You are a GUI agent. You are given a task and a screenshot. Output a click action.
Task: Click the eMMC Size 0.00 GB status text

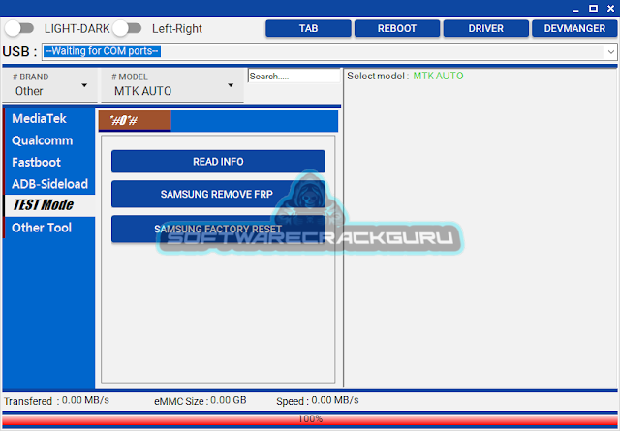201,401
